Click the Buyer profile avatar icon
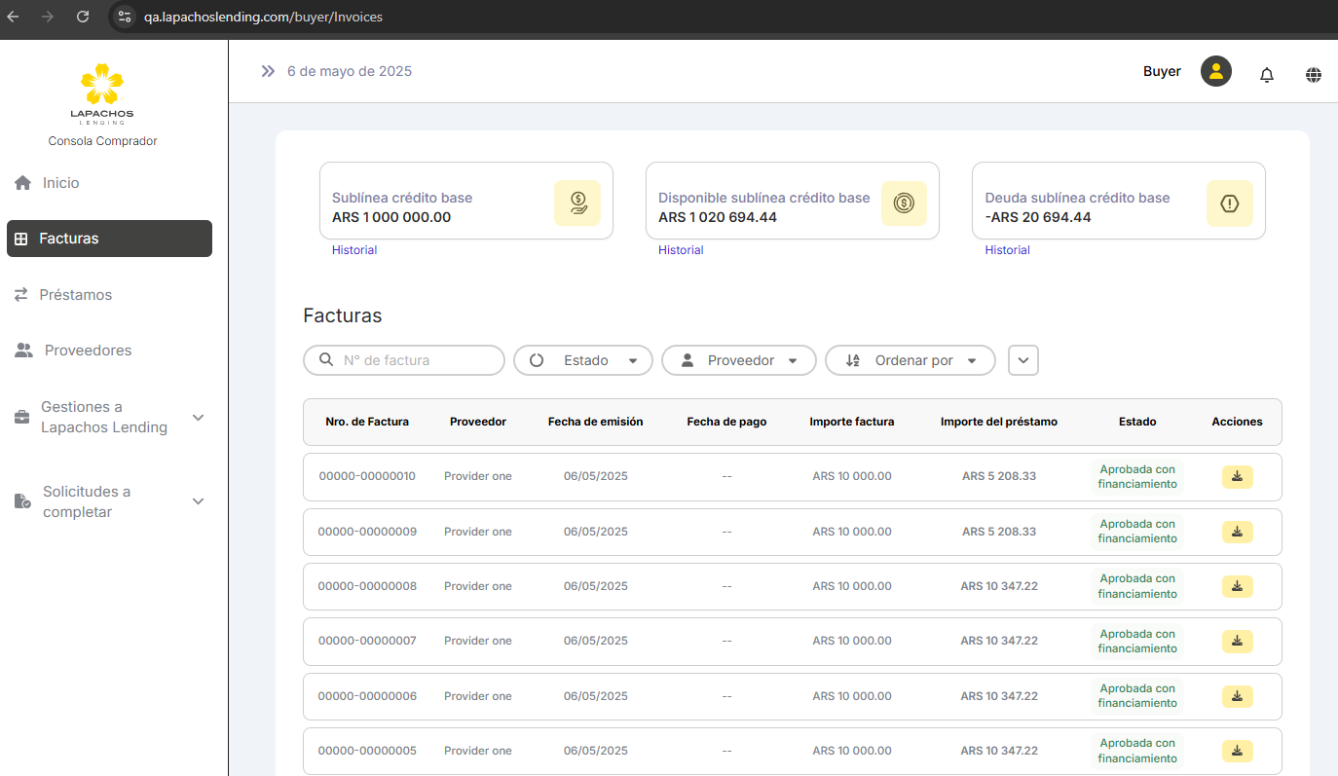This screenshot has width=1338, height=776. click(1215, 71)
